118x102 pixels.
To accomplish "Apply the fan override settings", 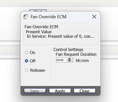I will [x=60, y=91].
